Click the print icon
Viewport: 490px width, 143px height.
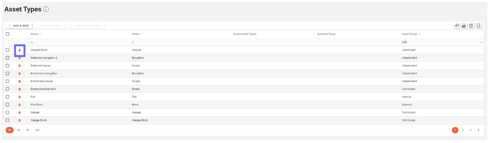(464, 26)
